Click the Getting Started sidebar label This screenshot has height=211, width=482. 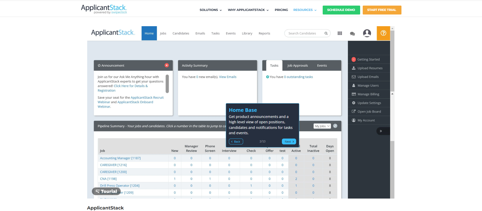[x=369, y=59]
